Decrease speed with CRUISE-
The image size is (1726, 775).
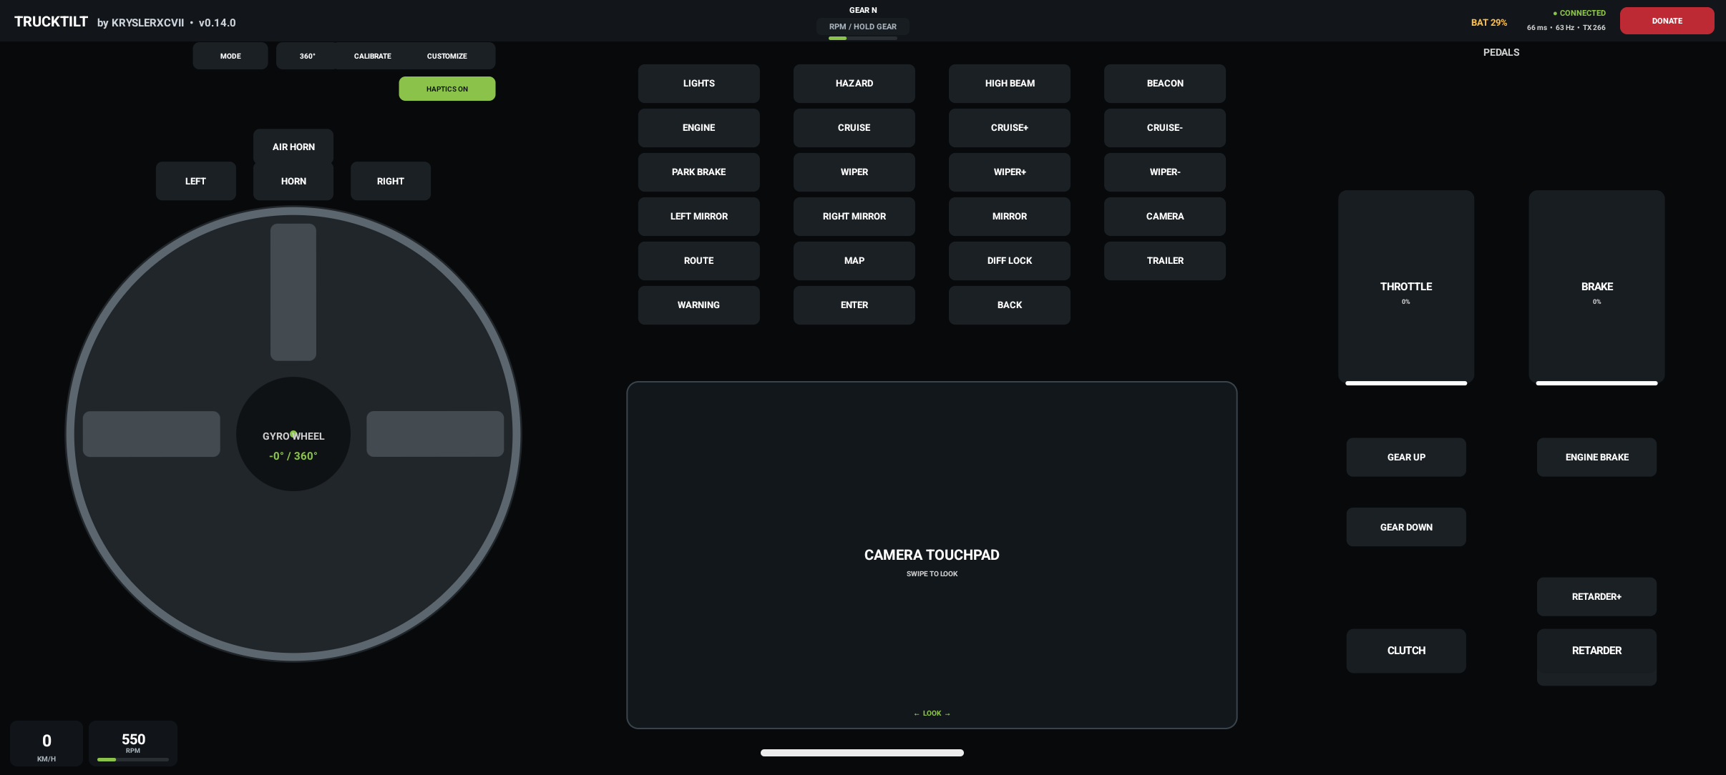point(1164,127)
